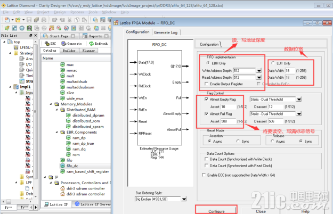The height and width of the screenshot is (214, 333).
Task: Click the New file toolbar icon
Action: [7, 20]
